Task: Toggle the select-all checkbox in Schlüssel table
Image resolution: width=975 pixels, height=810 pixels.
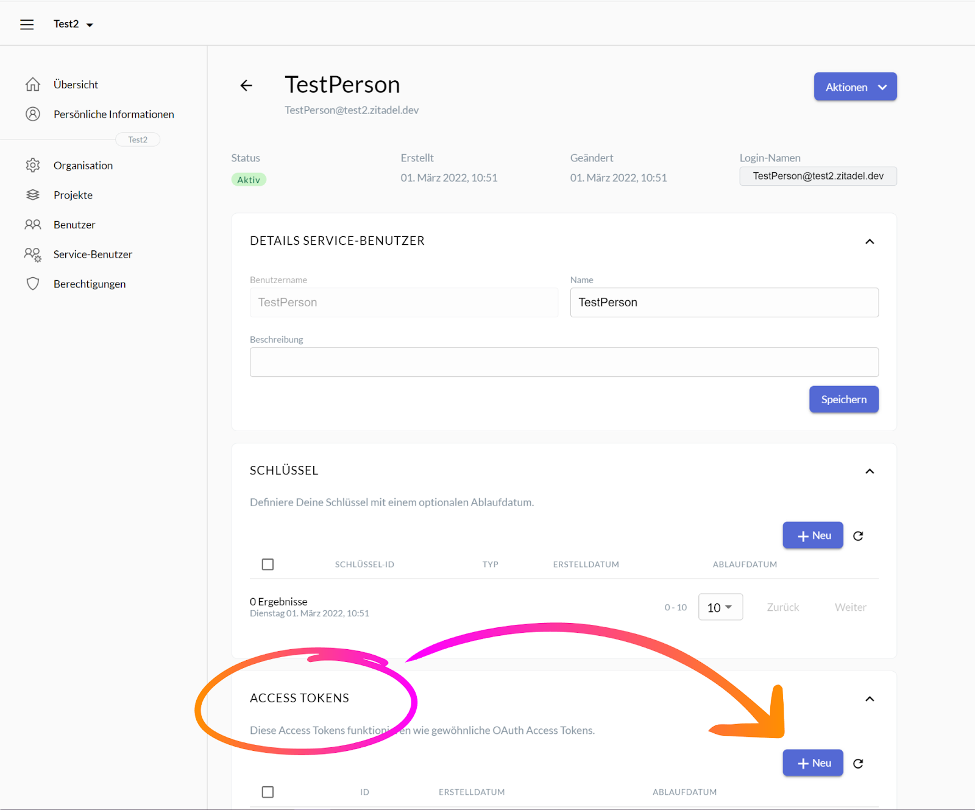Action: pyautogui.click(x=268, y=565)
